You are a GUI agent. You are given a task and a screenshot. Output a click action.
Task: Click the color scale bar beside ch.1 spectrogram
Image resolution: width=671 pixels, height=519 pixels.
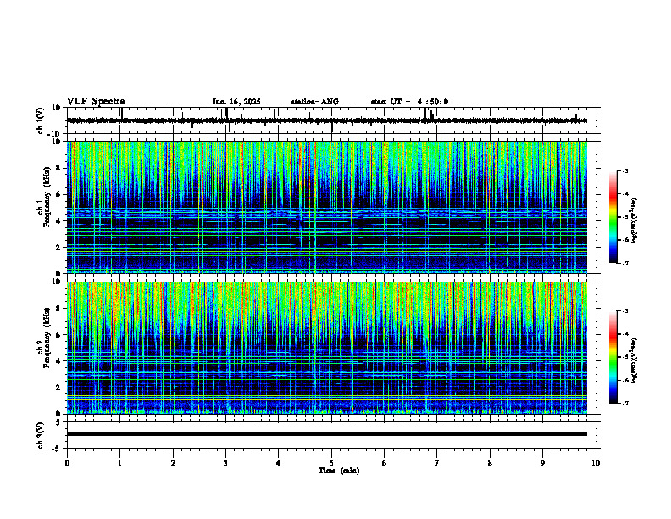613,217
